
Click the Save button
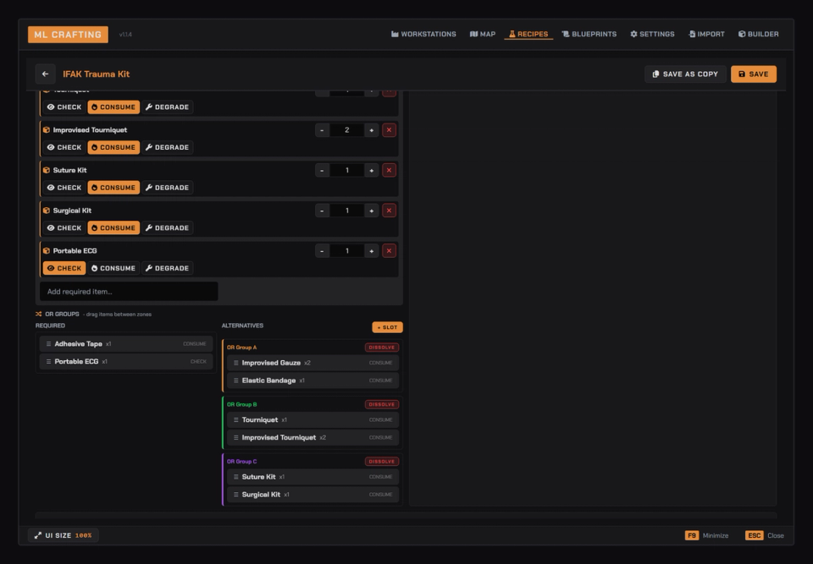754,74
